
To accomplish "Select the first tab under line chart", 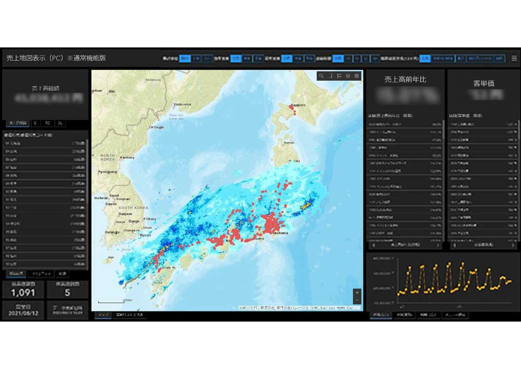I will pos(378,315).
